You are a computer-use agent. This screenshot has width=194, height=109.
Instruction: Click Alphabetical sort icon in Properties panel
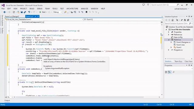tap(169, 72)
